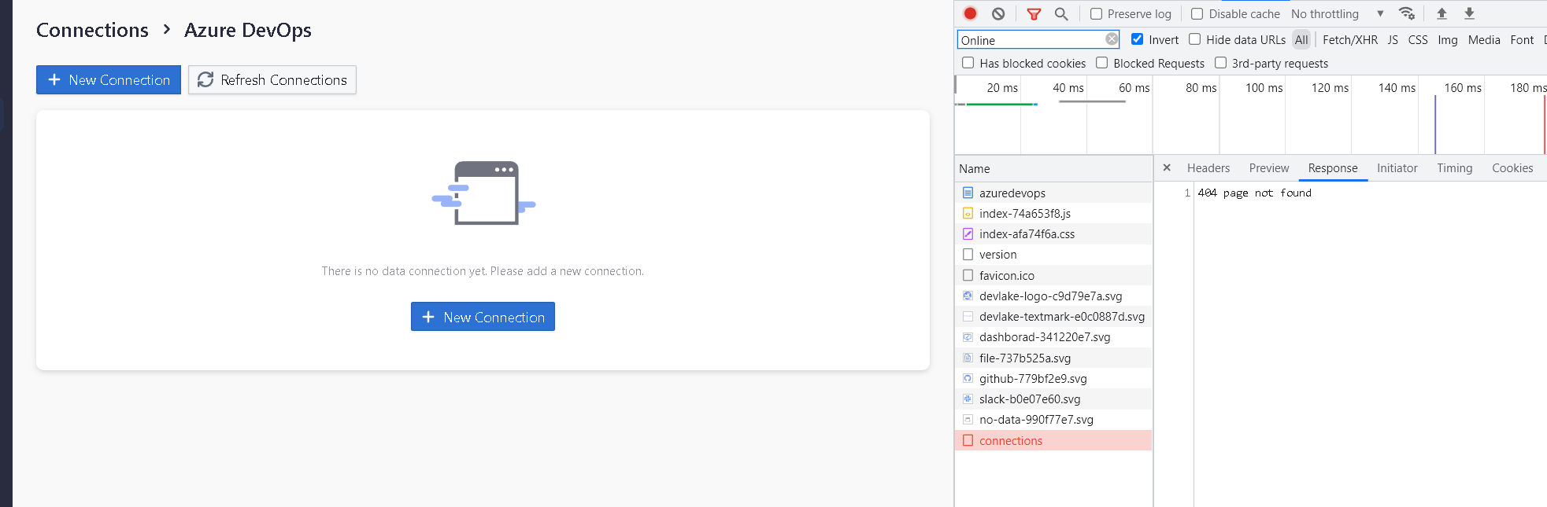Click the azuredevops document icon
Image resolution: width=1547 pixels, height=507 pixels.
(x=968, y=193)
